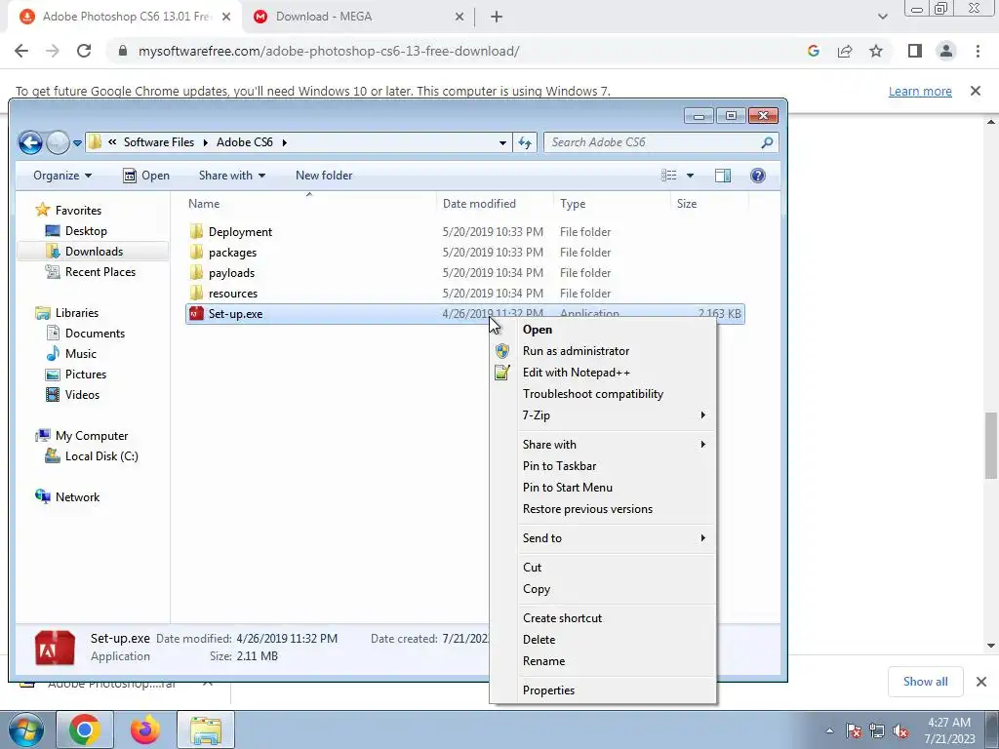
Task: Click the Explorer forward navigation arrow
Action: (x=58, y=142)
